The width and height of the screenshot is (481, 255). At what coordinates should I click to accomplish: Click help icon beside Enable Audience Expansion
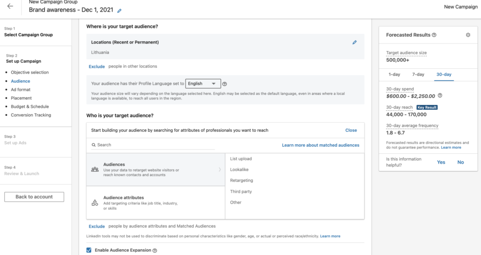(155, 251)
